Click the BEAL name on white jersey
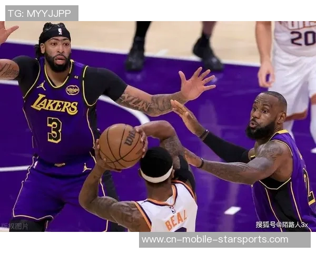The height and width of the screenshot is (253, 316). (176, 220)
